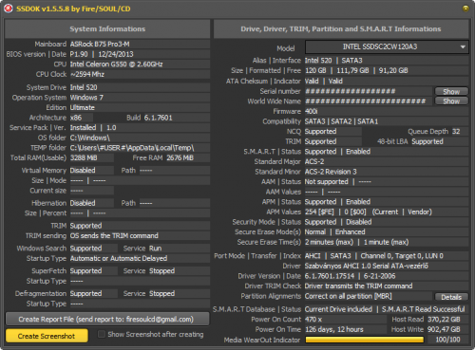Screen dimensions: 475x350
Task: Click Windows Search service value Run
Action: pyautogui.click(x=155, y=249)
